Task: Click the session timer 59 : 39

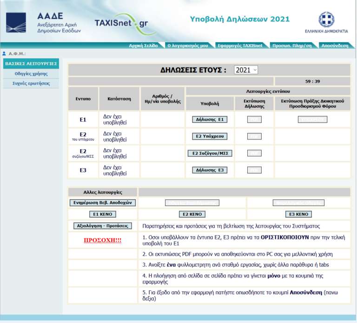Action: coord(312,81)
